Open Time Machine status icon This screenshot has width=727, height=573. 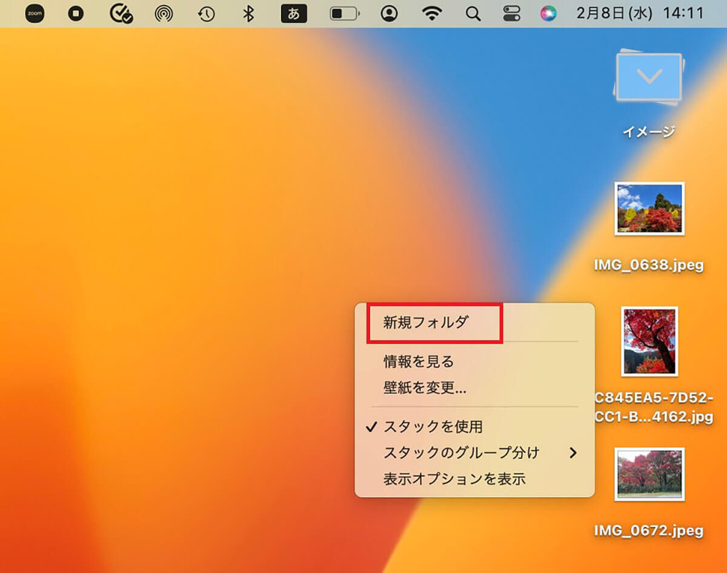[x=207, y=14]
